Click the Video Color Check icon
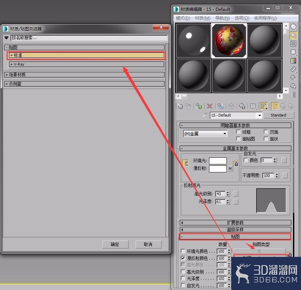 click(x=293, y=61)
